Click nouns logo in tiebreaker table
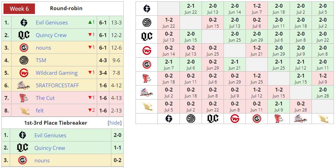The width and height of the screenshot is (336, 168). click(23, 161)
